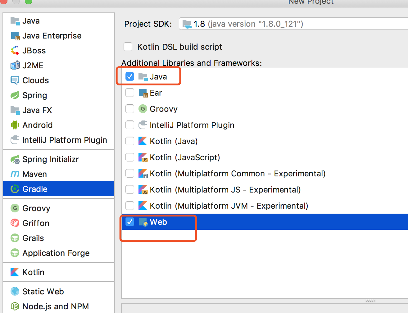Screen dimensions: 408x313
Task: Select the J2ME icon
Action: pos(15,66)
